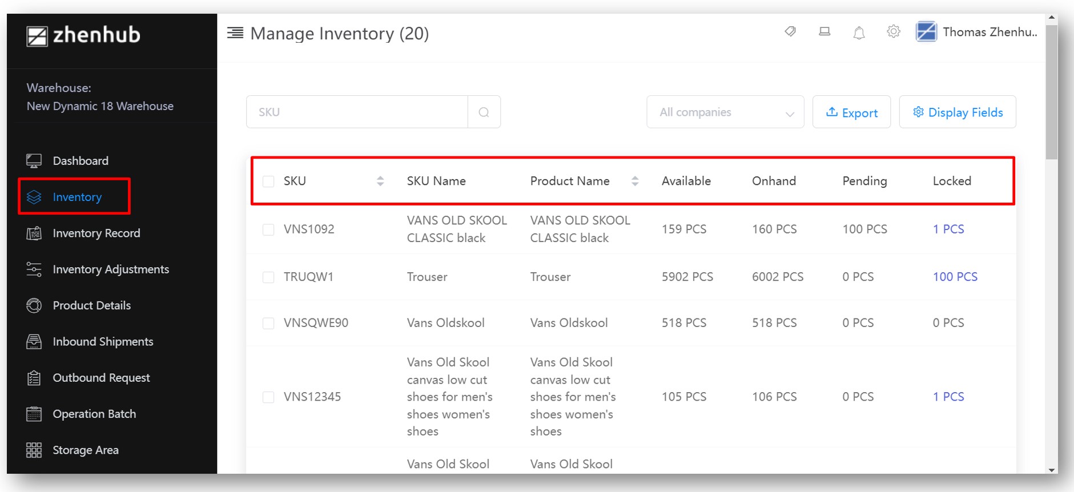Image resolution: width=1074 pixels, height=492 pixels.
Task: Open the settings gear icon
Action: (894, 32)
